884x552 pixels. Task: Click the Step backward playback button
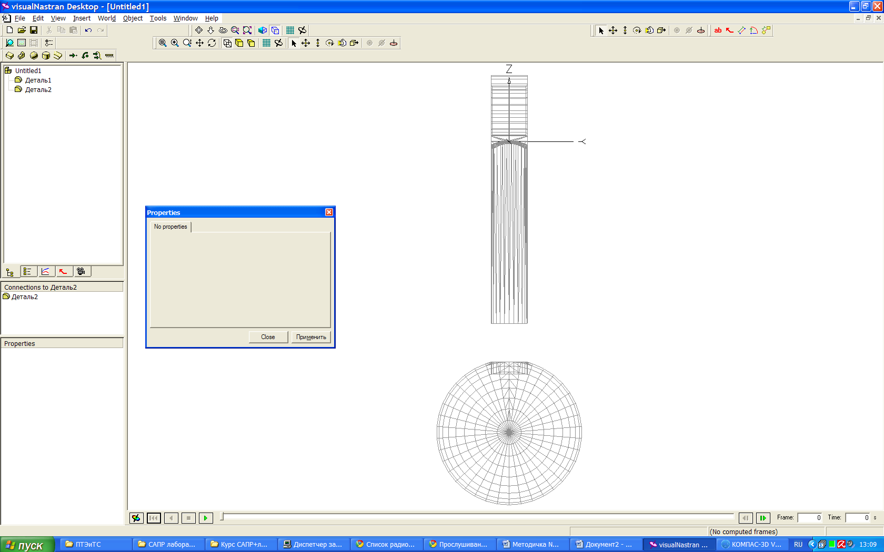pyautogui.click(x=171, y=518)
